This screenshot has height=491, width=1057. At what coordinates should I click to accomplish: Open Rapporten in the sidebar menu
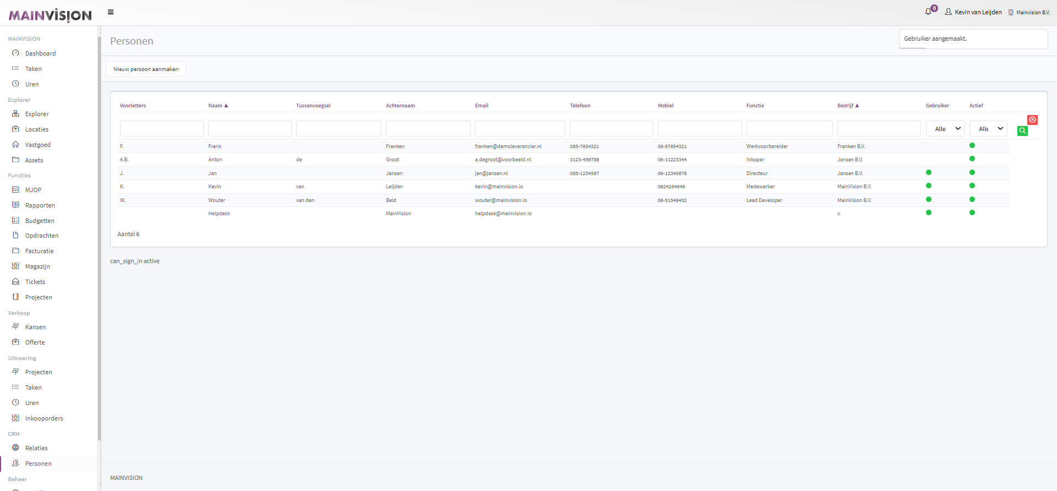point(40,205)
